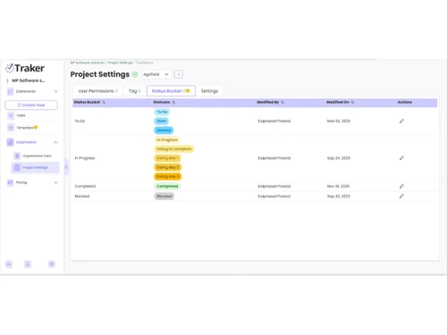Click the blue Start status tag

point(162,121)
